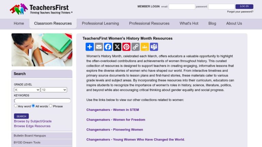The height and width of the screenshot is (147, 262).
Task: Click the LOG IN button
Action: point(244,6)
